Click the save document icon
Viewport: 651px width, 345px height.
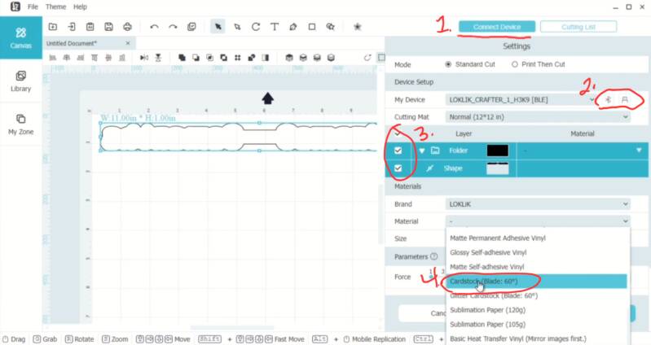click(109, 27)
